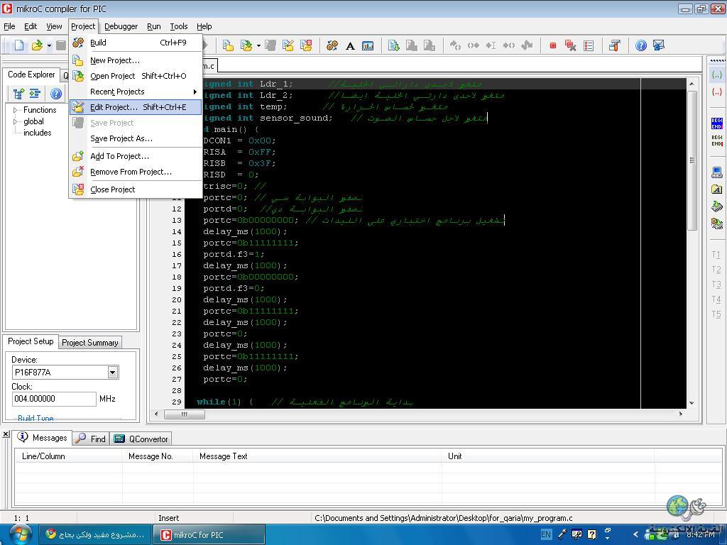Switch to the Code Explorer tab
Image resolution: width=727 pixels, height=545 pixels.
point(31,75)
